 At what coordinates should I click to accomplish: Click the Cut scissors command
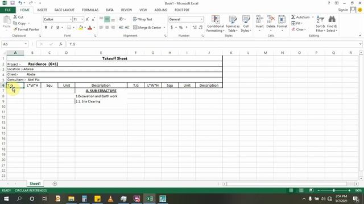pos(18,17)
